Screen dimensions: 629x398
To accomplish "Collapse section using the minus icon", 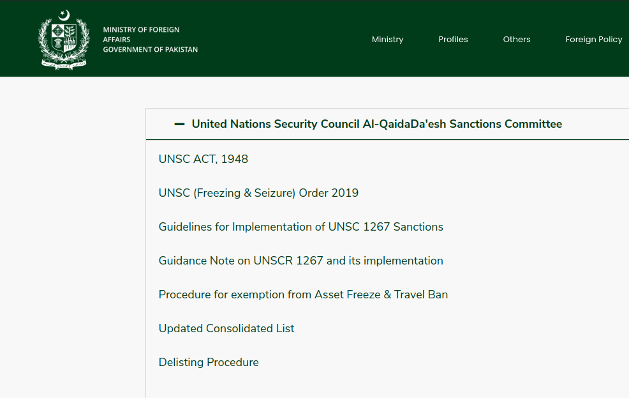I will tap(179, 124).
